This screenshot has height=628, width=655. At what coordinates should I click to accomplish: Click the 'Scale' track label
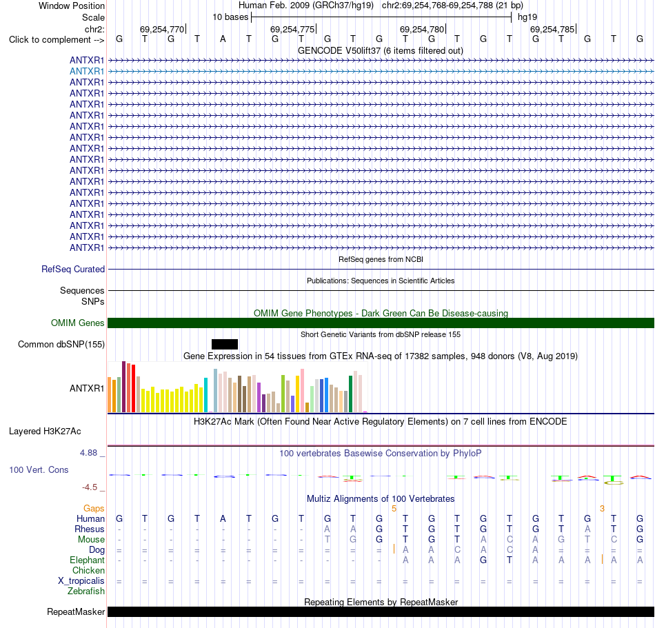[x=93, y=17]
